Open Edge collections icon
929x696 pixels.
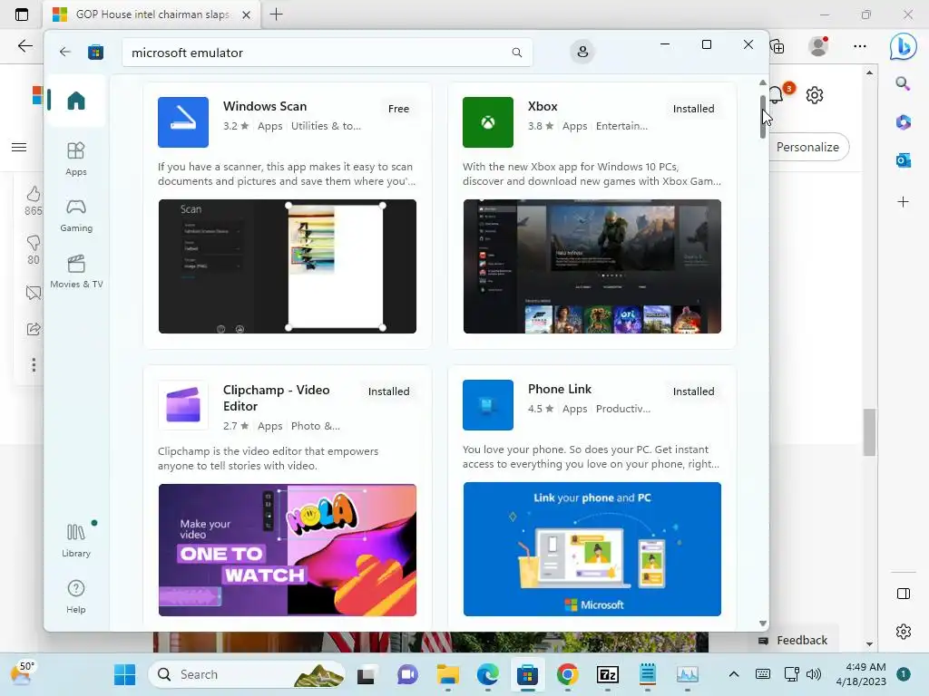[x=777, y=46]
